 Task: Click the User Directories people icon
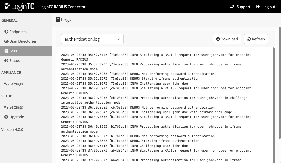[6, 41]
